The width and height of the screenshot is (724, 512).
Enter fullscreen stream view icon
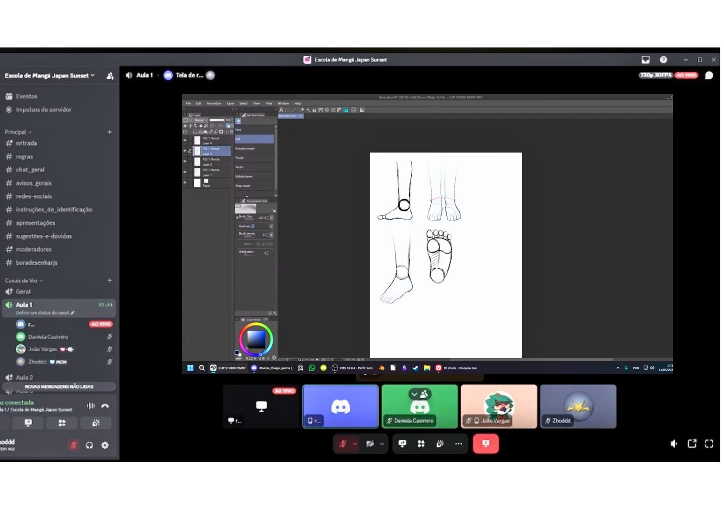[x=709, y=444]
